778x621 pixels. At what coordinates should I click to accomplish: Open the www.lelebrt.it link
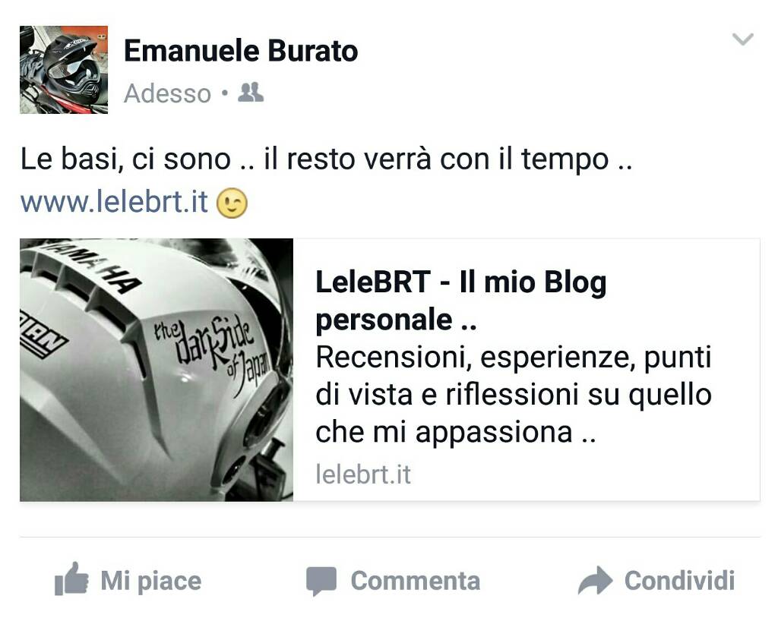point(114,202)
